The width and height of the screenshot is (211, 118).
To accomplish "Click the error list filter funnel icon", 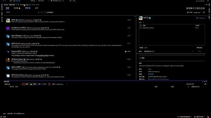I will pyautogui.click(x=49, y=84).
